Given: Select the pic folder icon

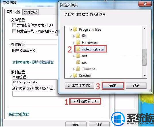Looking at the screenshot, I should (78, 62).
